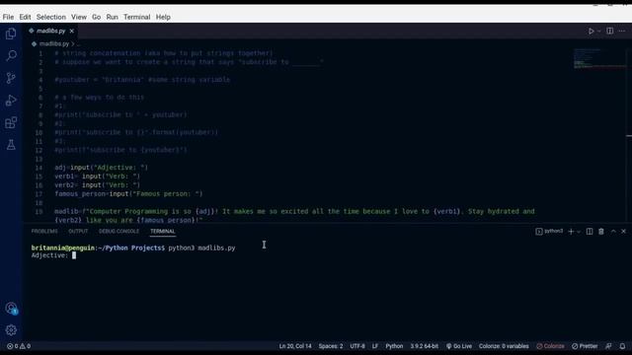Change end of line sequence LF
The width and height of the screenshot is (632, 355).
[x=375, y=346]
